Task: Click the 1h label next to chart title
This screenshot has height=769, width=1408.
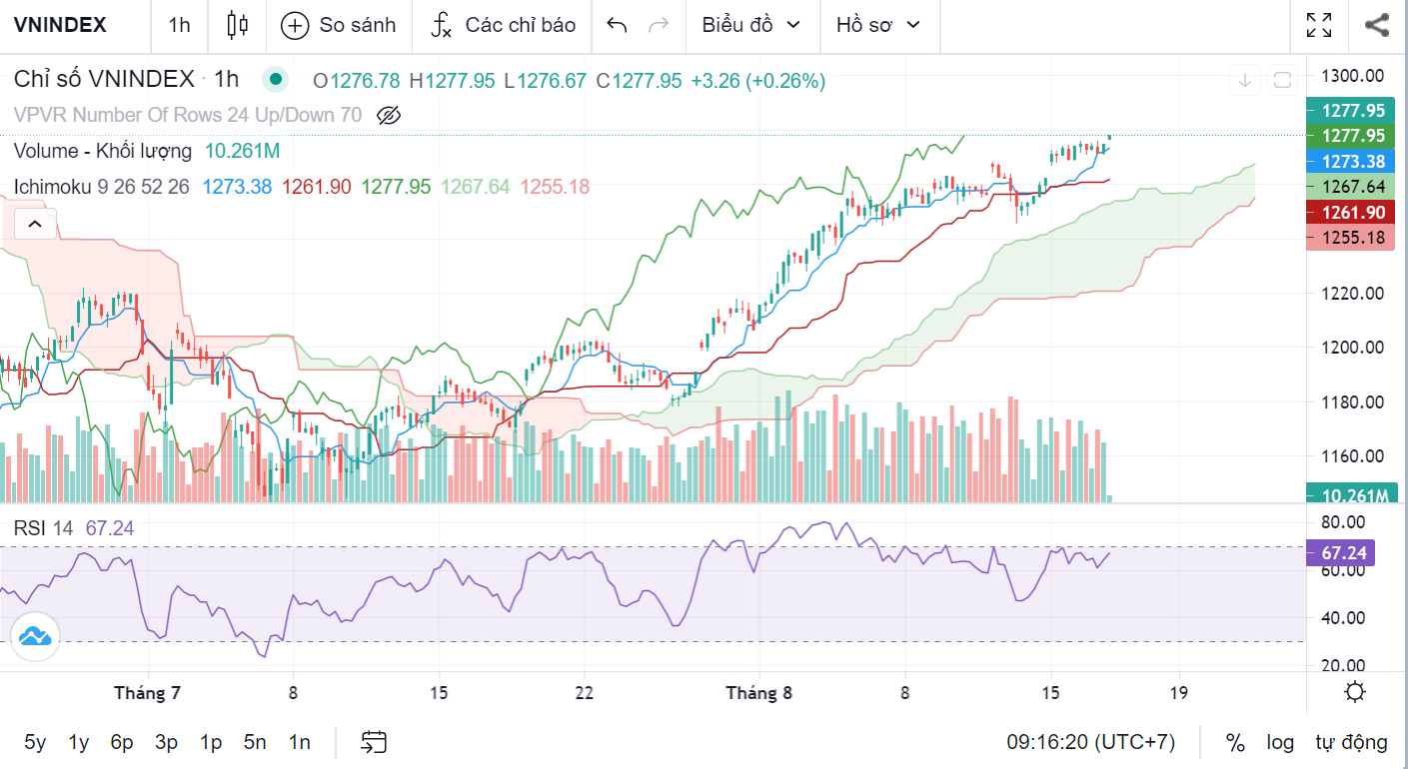Action: point(227,80)
